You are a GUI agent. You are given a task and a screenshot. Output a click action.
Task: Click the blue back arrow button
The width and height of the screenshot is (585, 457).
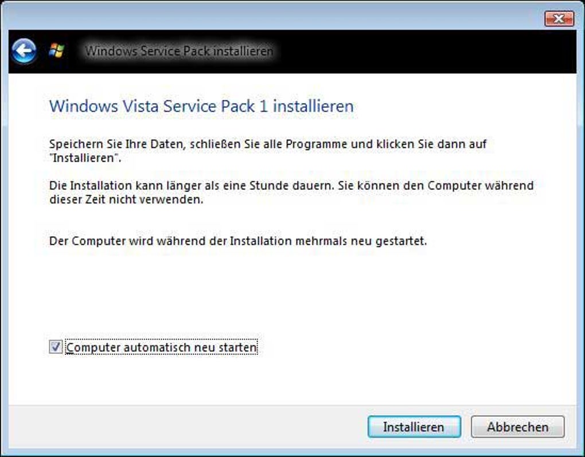(24, 52)
